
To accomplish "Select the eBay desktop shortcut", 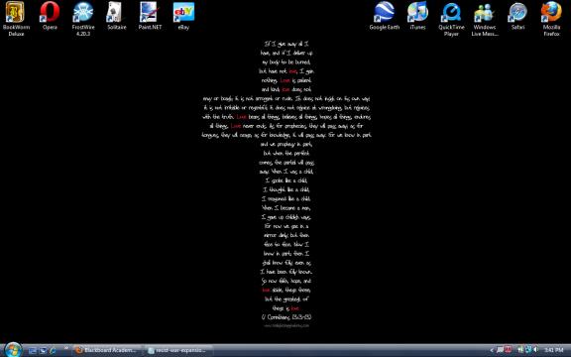I will (183, 15).
